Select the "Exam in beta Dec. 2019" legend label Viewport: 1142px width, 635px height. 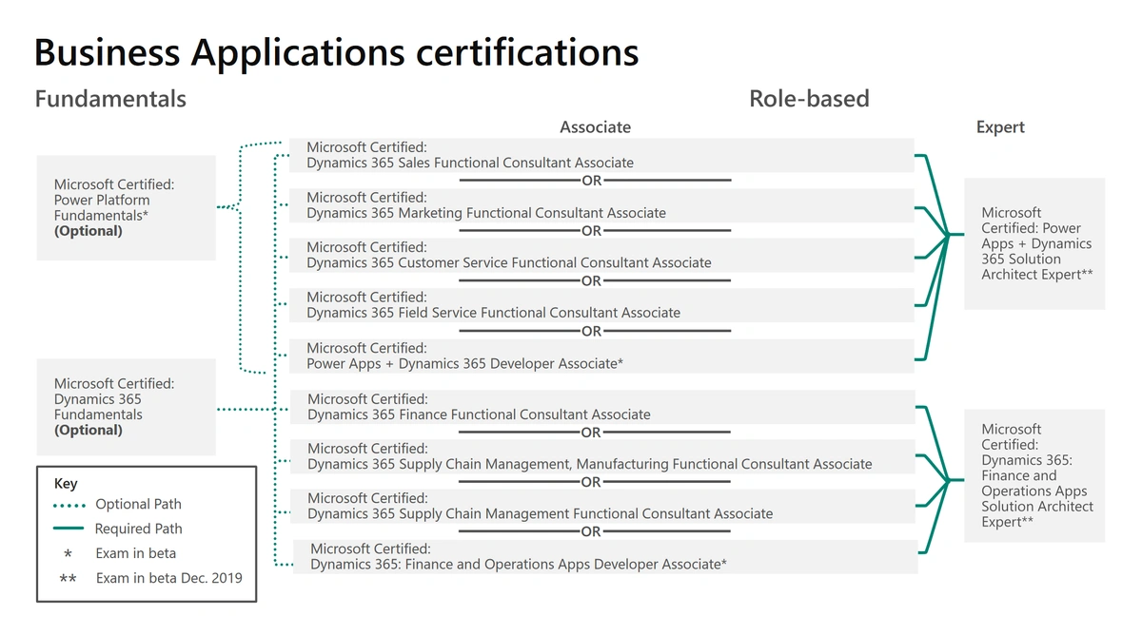(x=169, y=578)
